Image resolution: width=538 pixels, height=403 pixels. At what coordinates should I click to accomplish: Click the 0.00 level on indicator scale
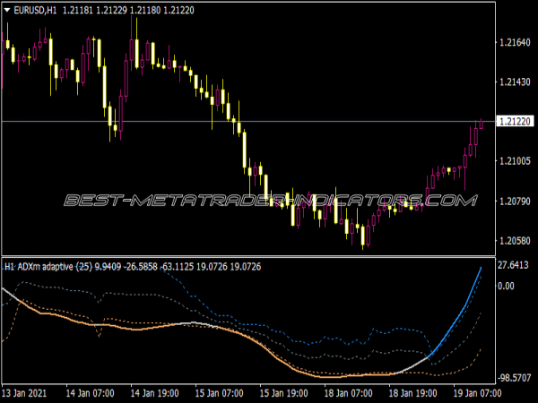point(507,286)
